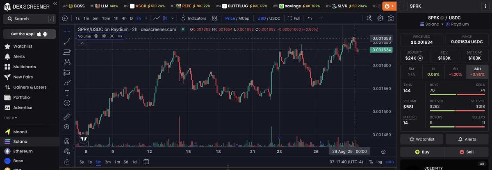Show the 6H price change tab
The width and height of the screenshot is (492, 170).
point(455,72)
